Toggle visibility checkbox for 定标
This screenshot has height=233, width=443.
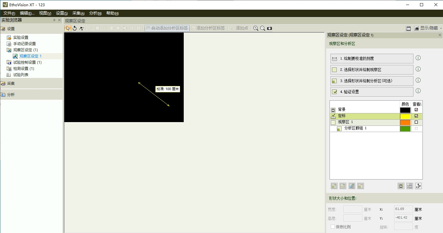point(416,116)
